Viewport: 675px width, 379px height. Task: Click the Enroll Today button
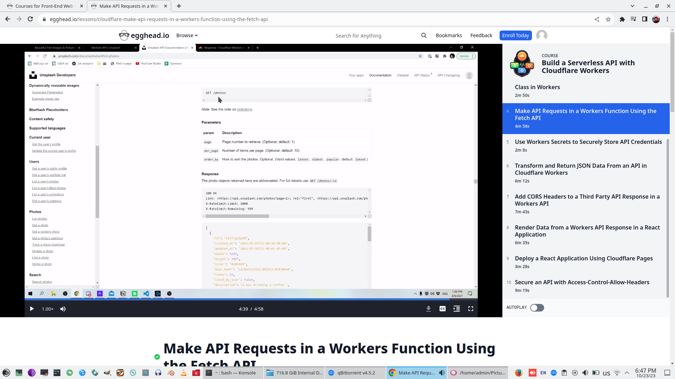515,35
